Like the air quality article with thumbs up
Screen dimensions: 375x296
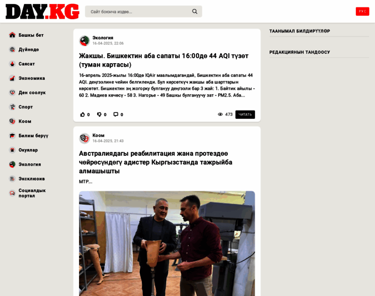(82, 114)
